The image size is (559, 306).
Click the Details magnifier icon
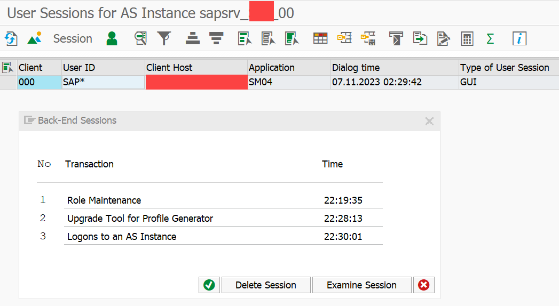(141, 38)
